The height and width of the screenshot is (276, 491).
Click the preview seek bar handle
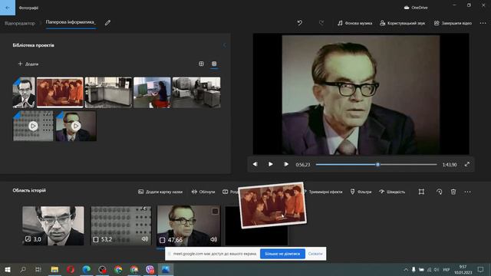(377, 164)
